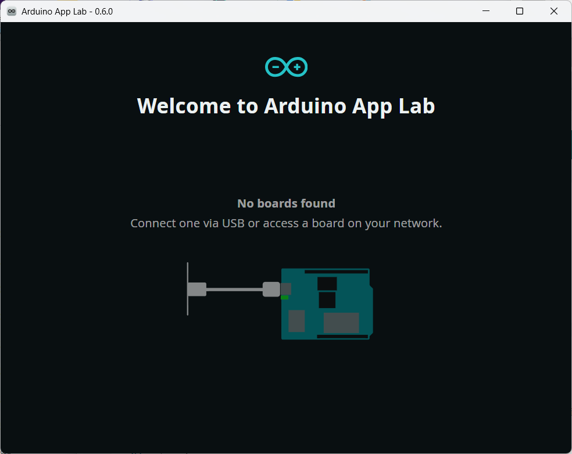
Task: Click the top pin header strip of the board
Action: 336,271
